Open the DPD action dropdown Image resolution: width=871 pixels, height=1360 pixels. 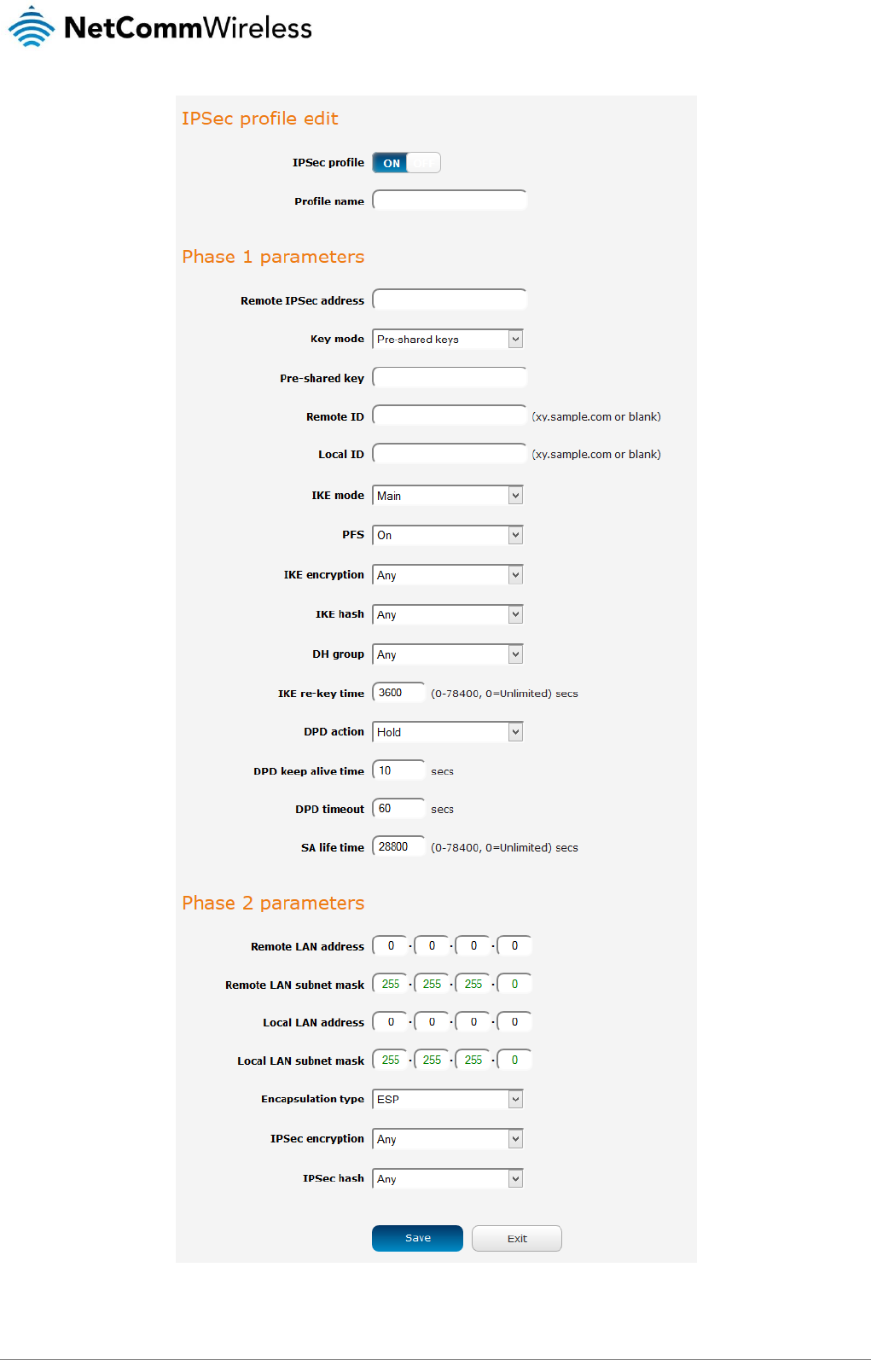click(x=448, y=732)
